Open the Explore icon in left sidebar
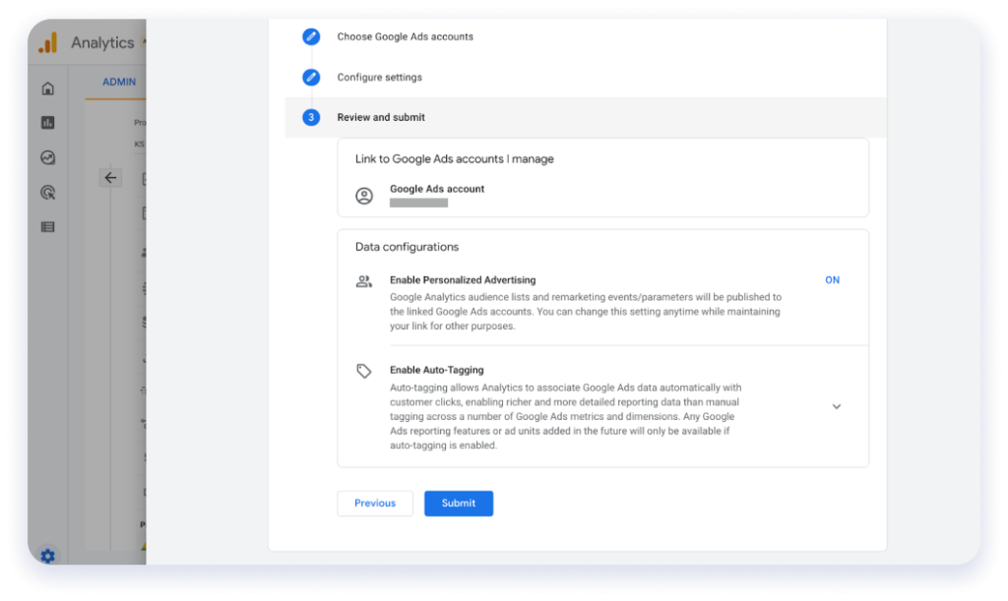 pos(47,157)
